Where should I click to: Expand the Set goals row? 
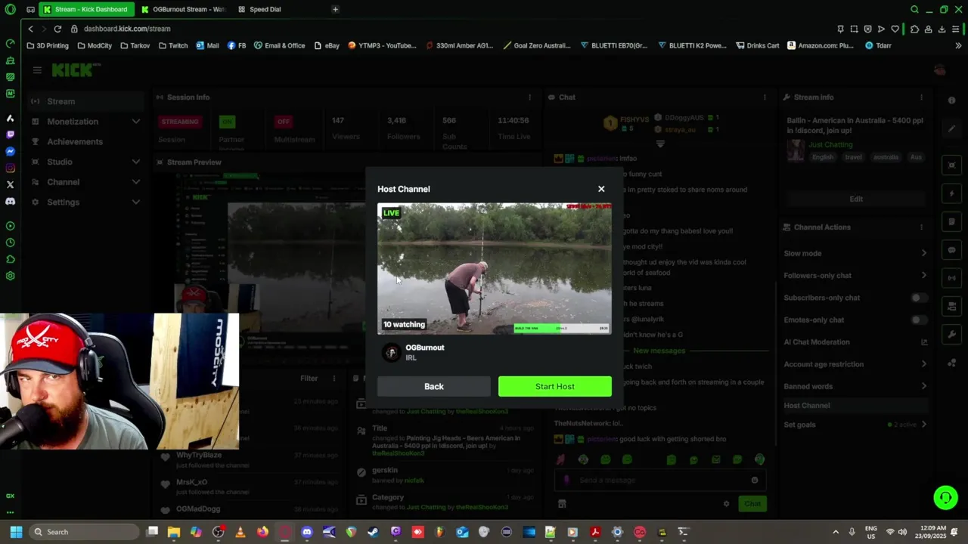(855, 425)
